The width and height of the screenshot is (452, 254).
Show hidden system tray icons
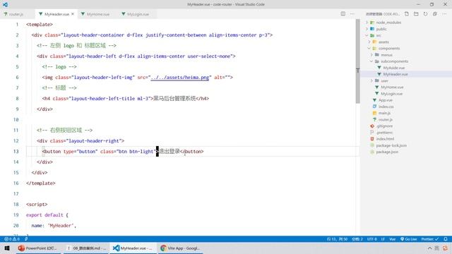[x=429, y=248]
